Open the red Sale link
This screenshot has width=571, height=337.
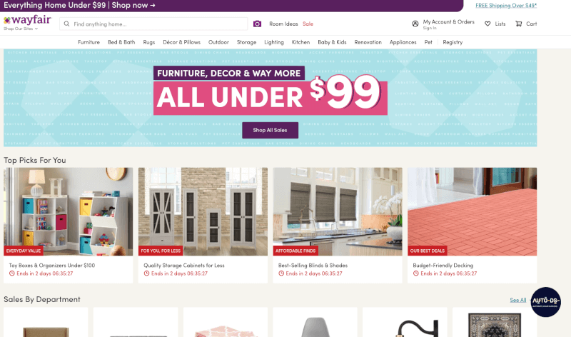pyautogui.click(x=308, y=24)
